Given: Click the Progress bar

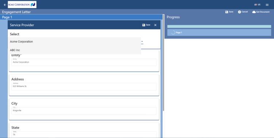Looking at the screenshot, I should click(219, 27).
